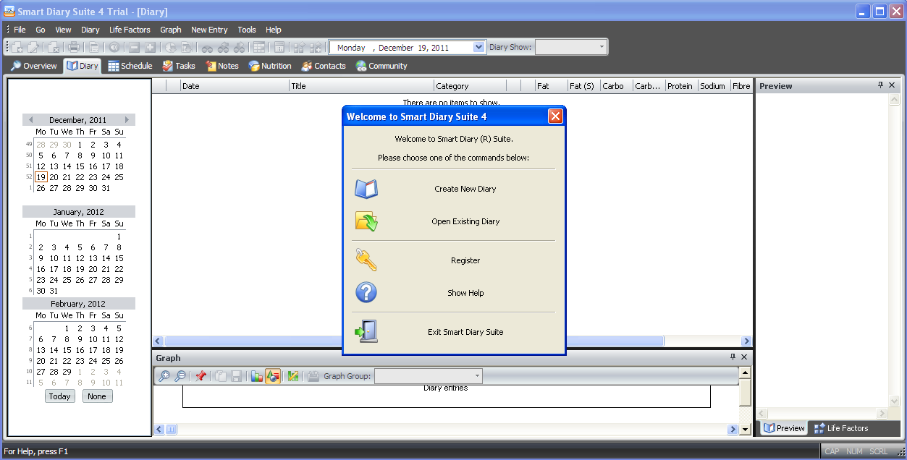Click the Open Existing Diary folder icon
907x460 pixels.
[366, 221]
